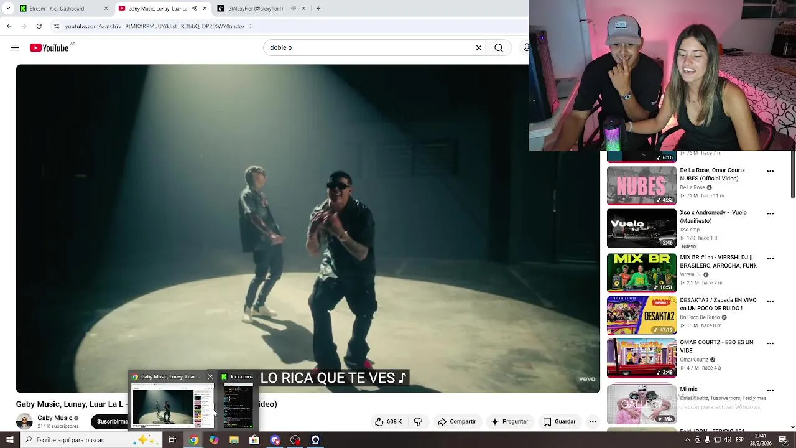The width and height of the screenshot is (796, 448).
Task: Open the Gaby Music channel avatar
Action: click(24, 422)
